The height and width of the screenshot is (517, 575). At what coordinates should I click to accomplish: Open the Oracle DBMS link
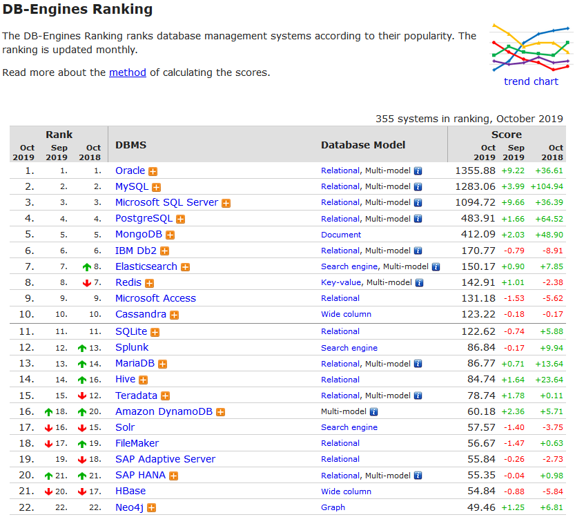[130, 170]
